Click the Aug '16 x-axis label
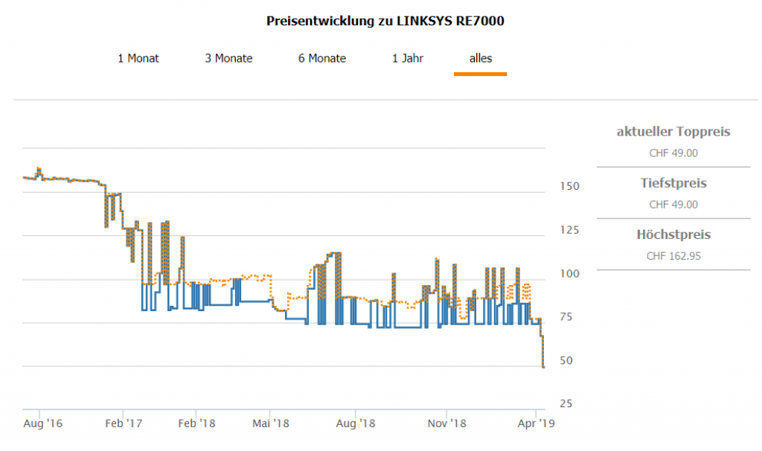Image resolution: width=762 pixels, height=451 pixels. [44, 423]
